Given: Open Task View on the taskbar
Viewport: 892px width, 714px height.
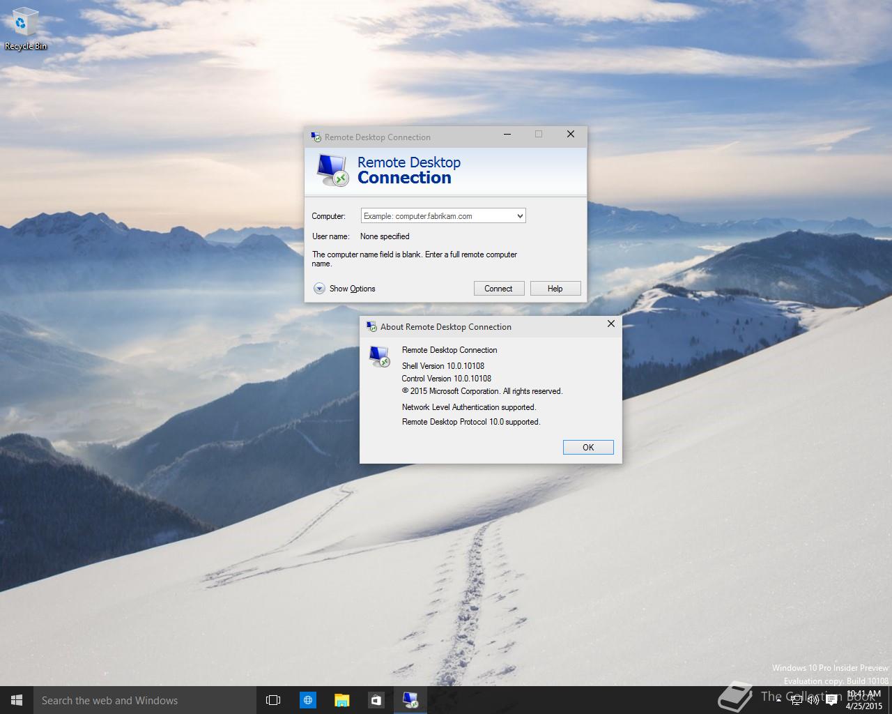Looking at the screenshot, I should (x=273, y=700).
